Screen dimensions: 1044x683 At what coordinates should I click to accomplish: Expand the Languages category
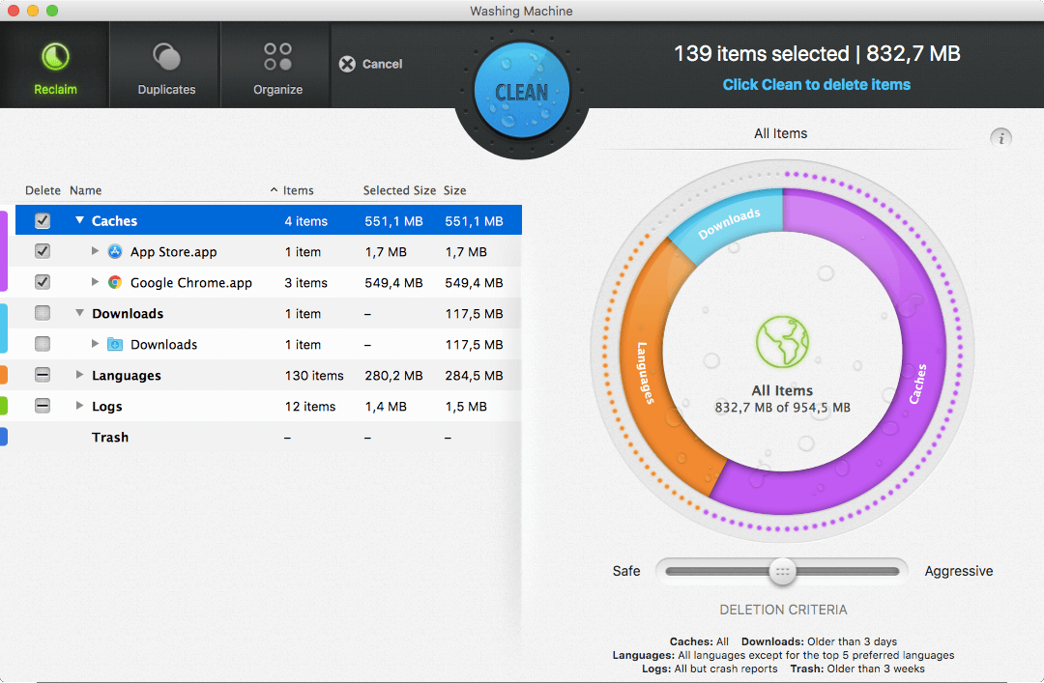(x=78, y=375)
